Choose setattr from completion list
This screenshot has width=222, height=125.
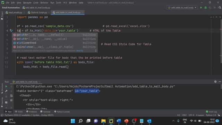[x=55, y=39]
